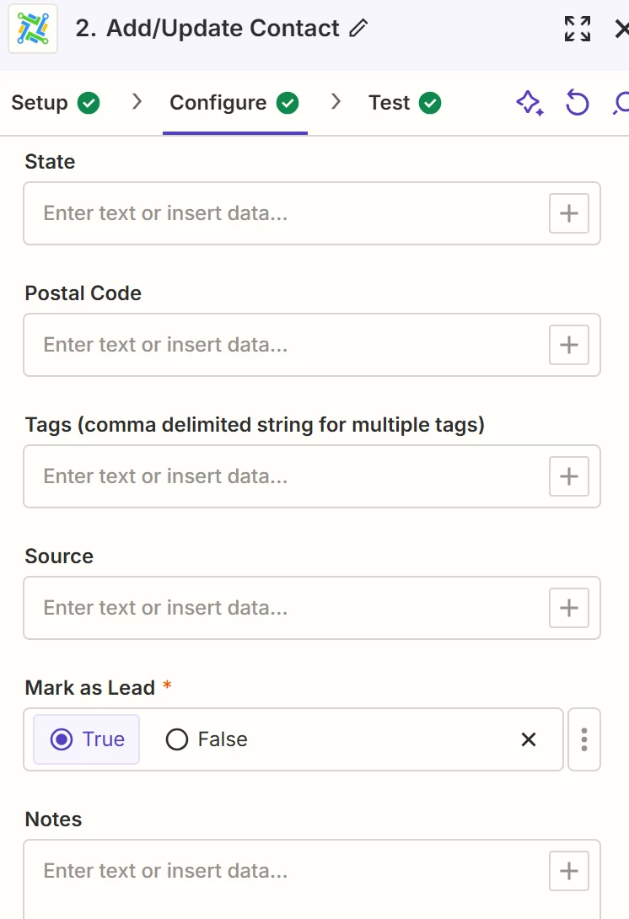Open the Mark as Lead options menu
Image resolution: width=629 pixels, height=919 pixels.
pos(584,739)
